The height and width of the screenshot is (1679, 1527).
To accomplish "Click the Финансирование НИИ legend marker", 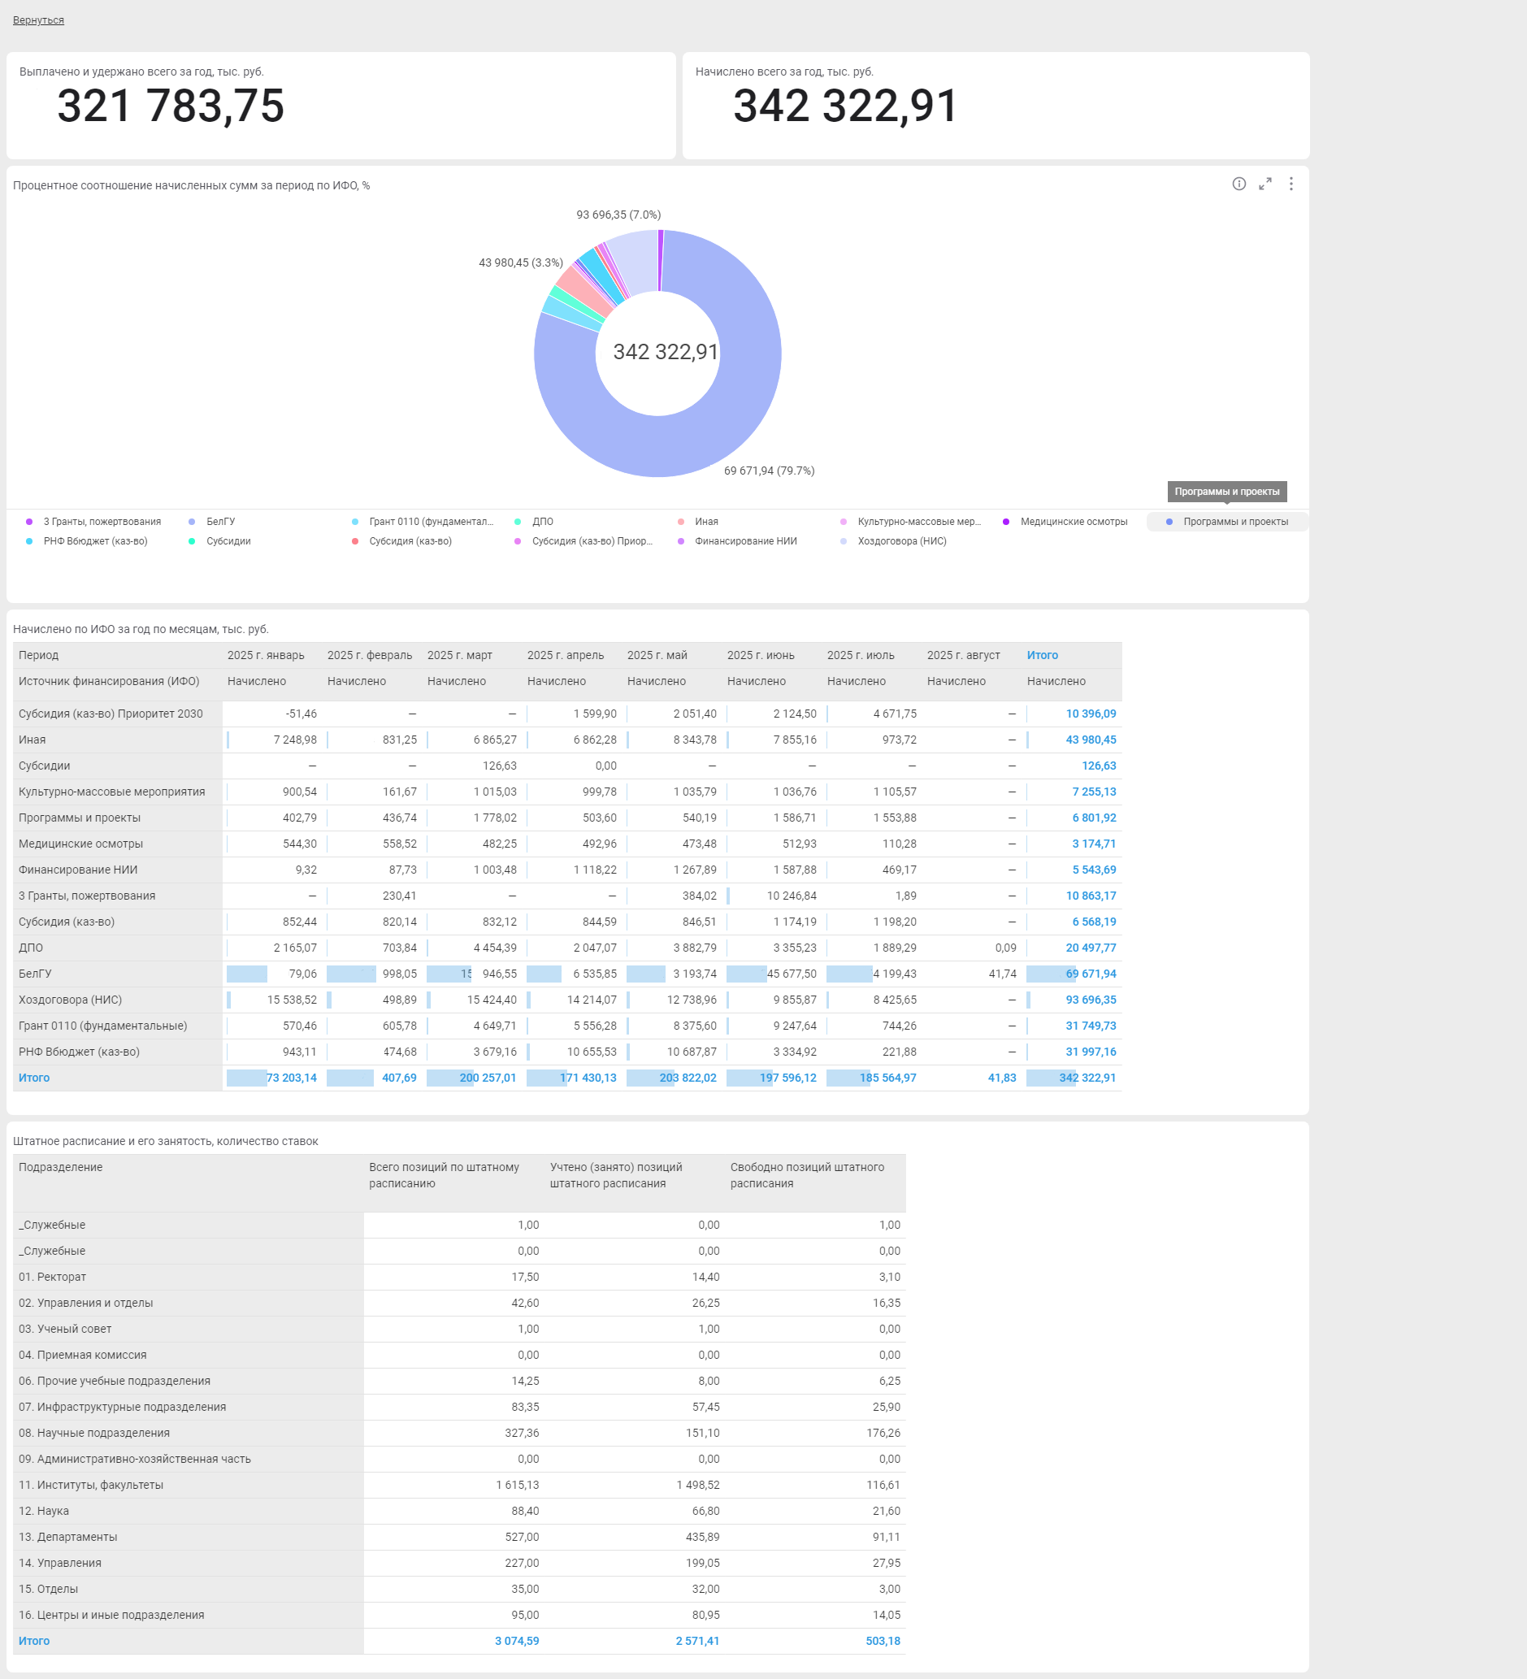I will 681,541.
